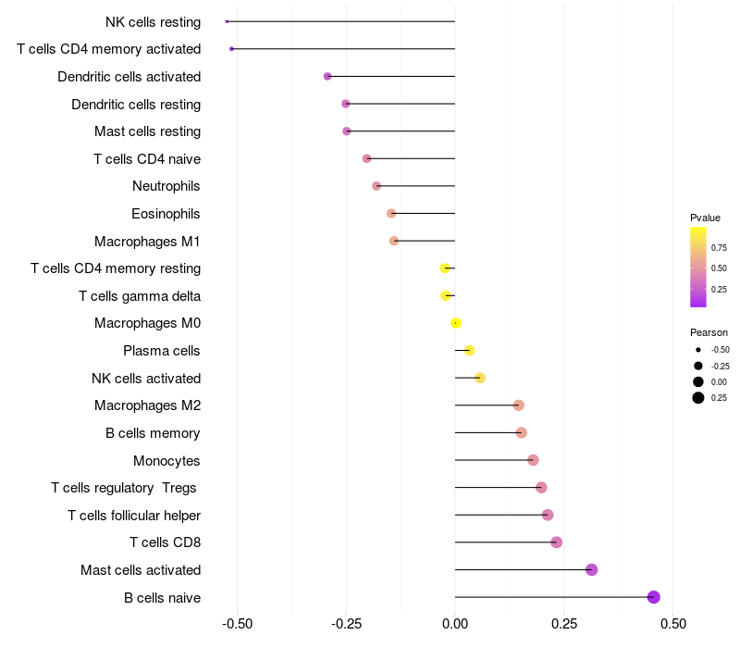
Task: Click the Pvalue gradient color bar
Action: 698,268
